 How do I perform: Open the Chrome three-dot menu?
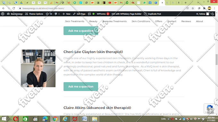click(x=215, y=8)
